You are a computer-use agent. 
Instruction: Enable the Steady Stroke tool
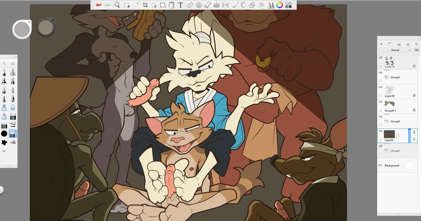tap(235, 5)
